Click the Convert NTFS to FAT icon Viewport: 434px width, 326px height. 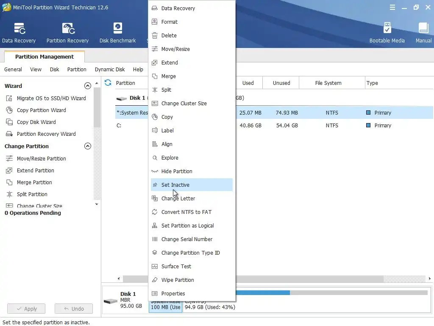[x=155, y=212]
